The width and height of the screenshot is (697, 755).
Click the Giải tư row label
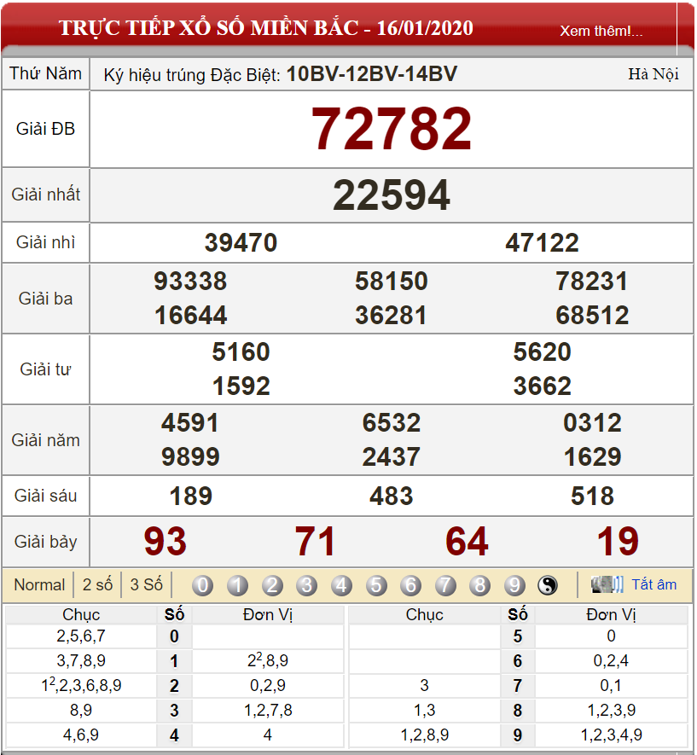tap(46, 369)
